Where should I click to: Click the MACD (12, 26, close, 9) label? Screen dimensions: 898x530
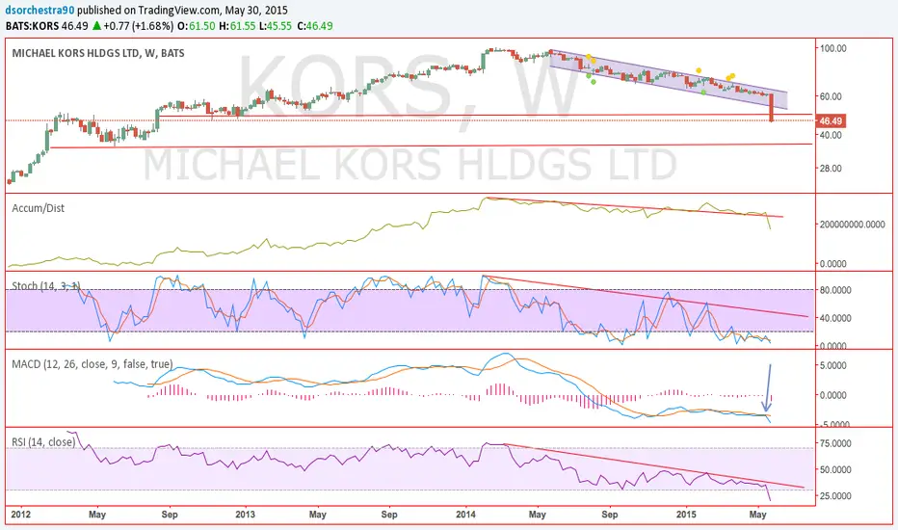[x=92, y=364]
